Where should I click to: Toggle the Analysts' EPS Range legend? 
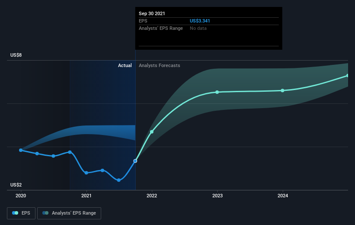pyautogui.click(x=69, y=213)
